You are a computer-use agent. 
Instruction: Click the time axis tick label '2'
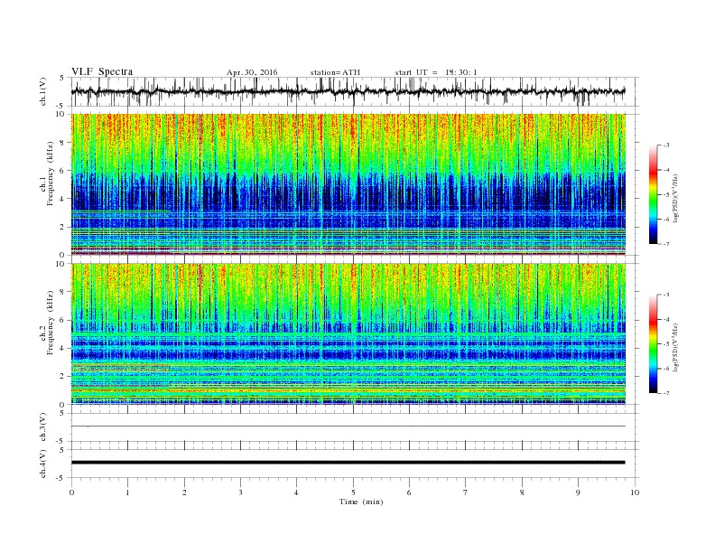coord(184,492)
